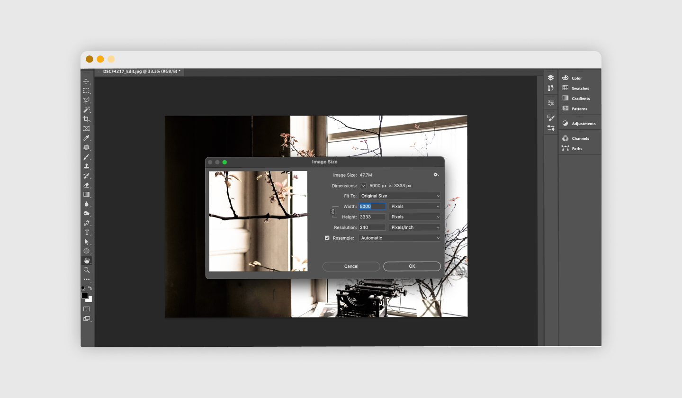Image resolution: width=682 pixels, height=398 pixels.
Task: Cancel the Image Size dialog
Action: coord(351,266)
